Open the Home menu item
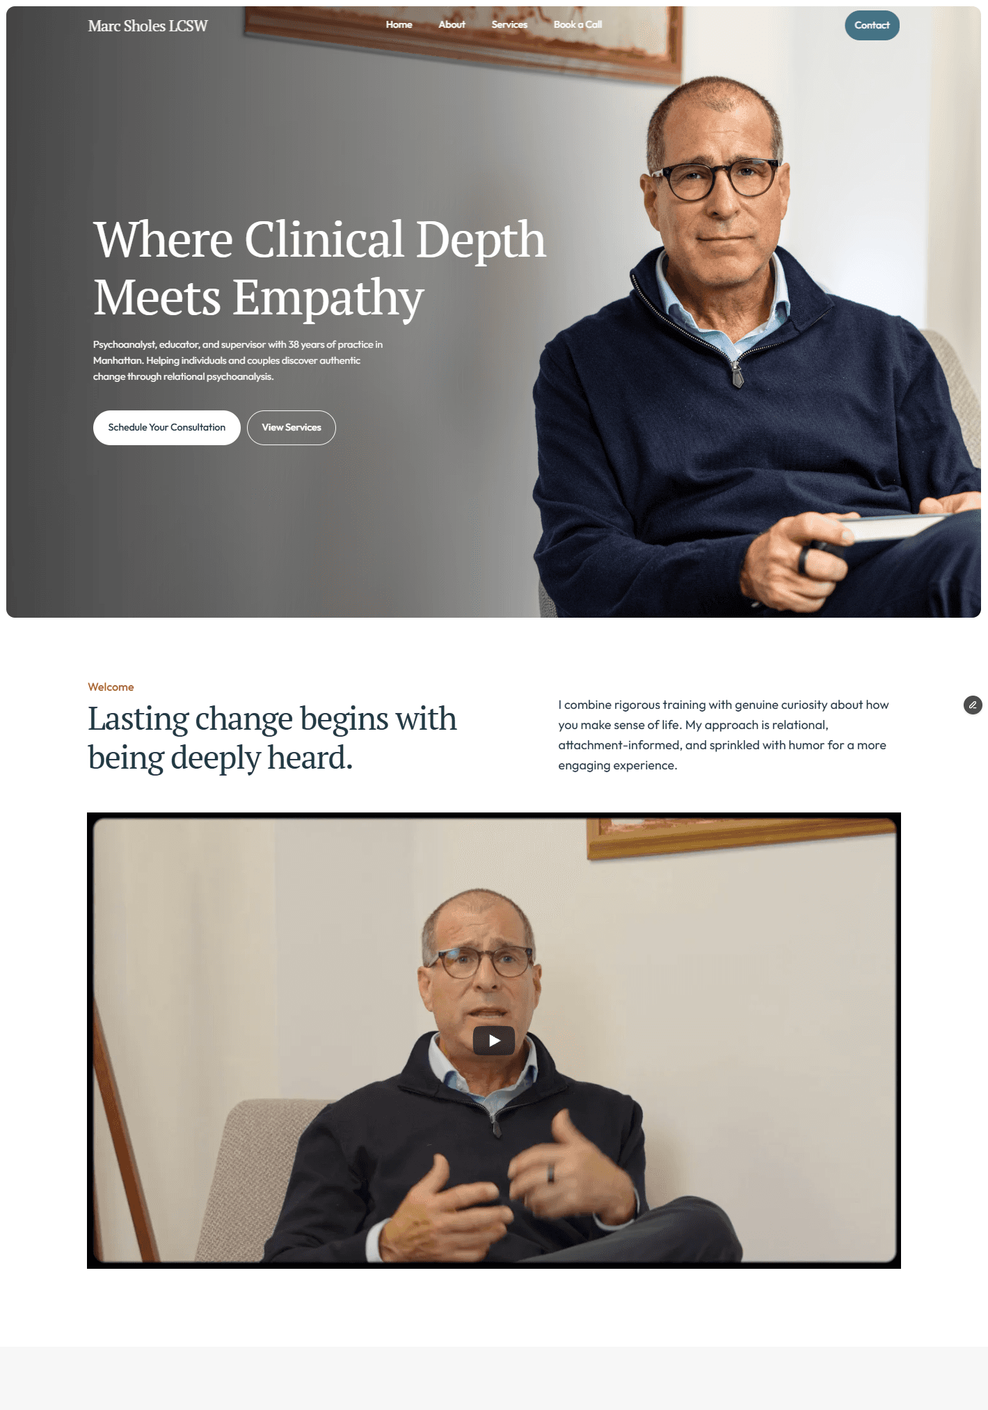 coord(399,24)
